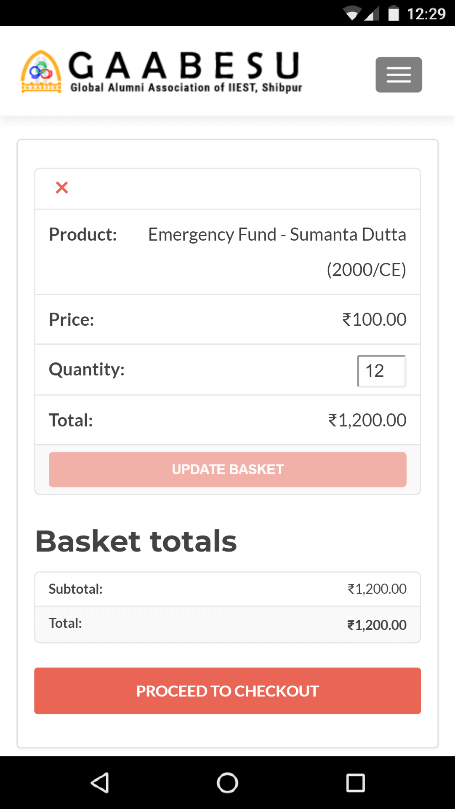Tap the cellular signal icon
This screenshot has width=455, height=809.
click(x=371, y=13)
